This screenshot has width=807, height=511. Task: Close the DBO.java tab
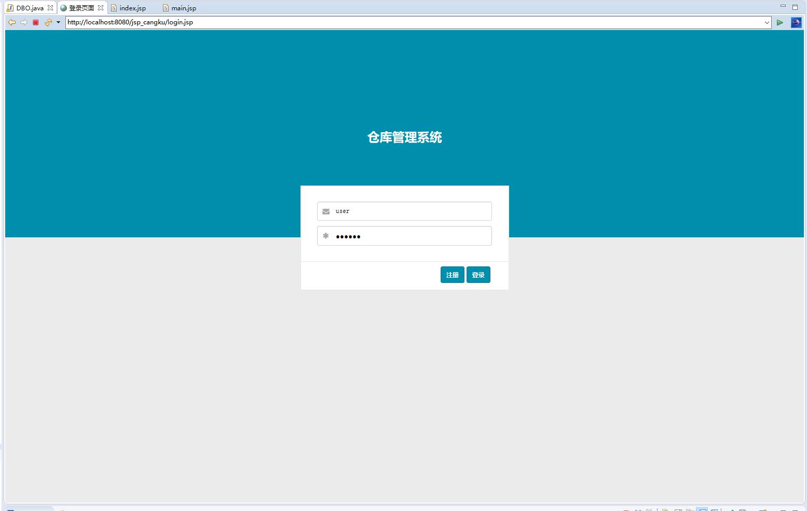click(50, 8)
